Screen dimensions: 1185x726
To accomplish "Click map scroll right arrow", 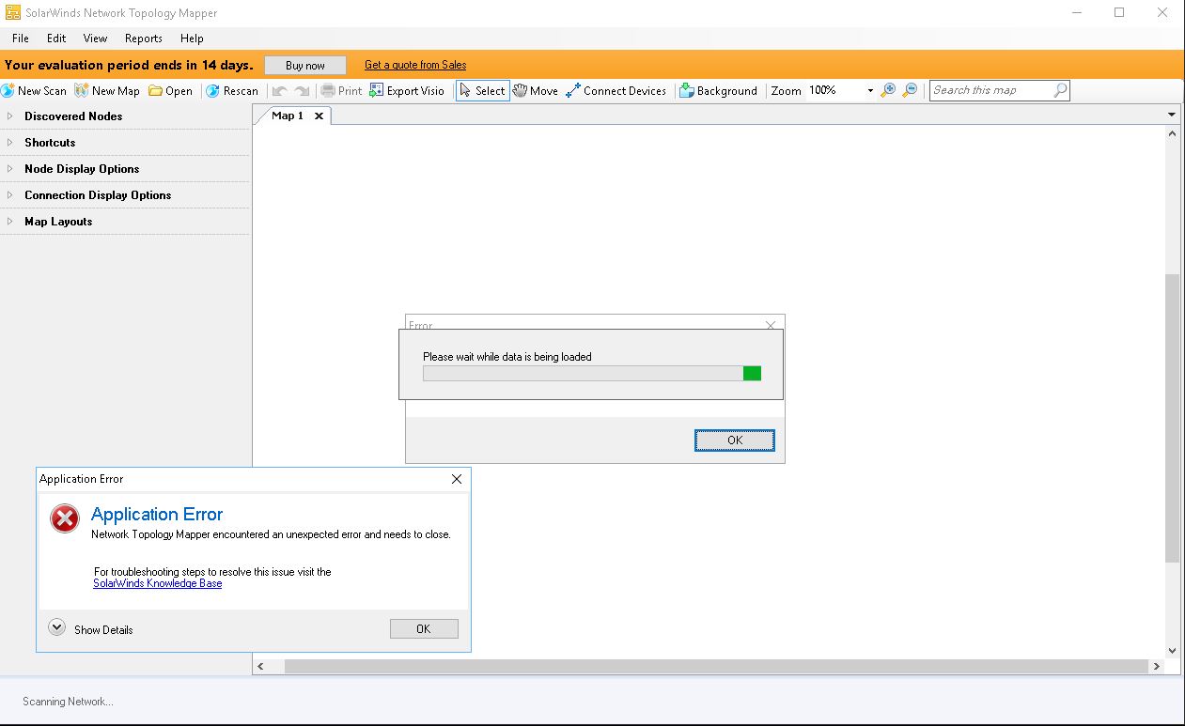I will coord(1156,666).
